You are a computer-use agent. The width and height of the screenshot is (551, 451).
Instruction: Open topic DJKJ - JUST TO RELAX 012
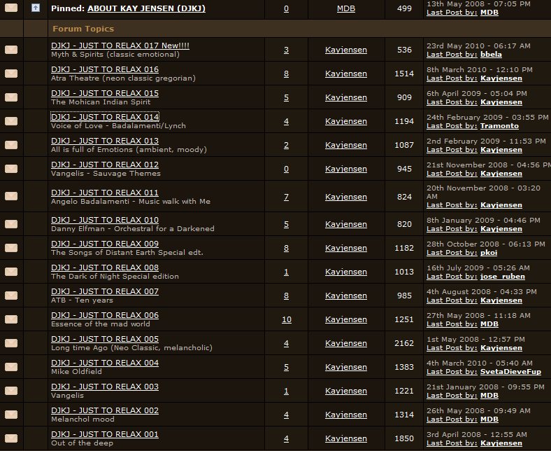click(x=105, y=165)
